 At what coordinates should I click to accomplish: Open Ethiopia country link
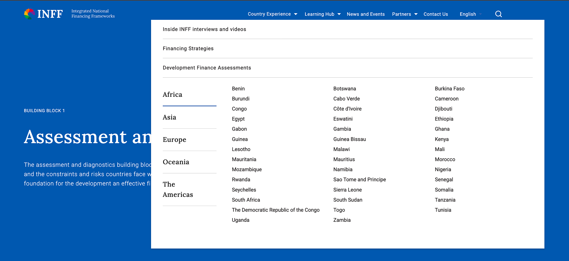tap(444, 119)
